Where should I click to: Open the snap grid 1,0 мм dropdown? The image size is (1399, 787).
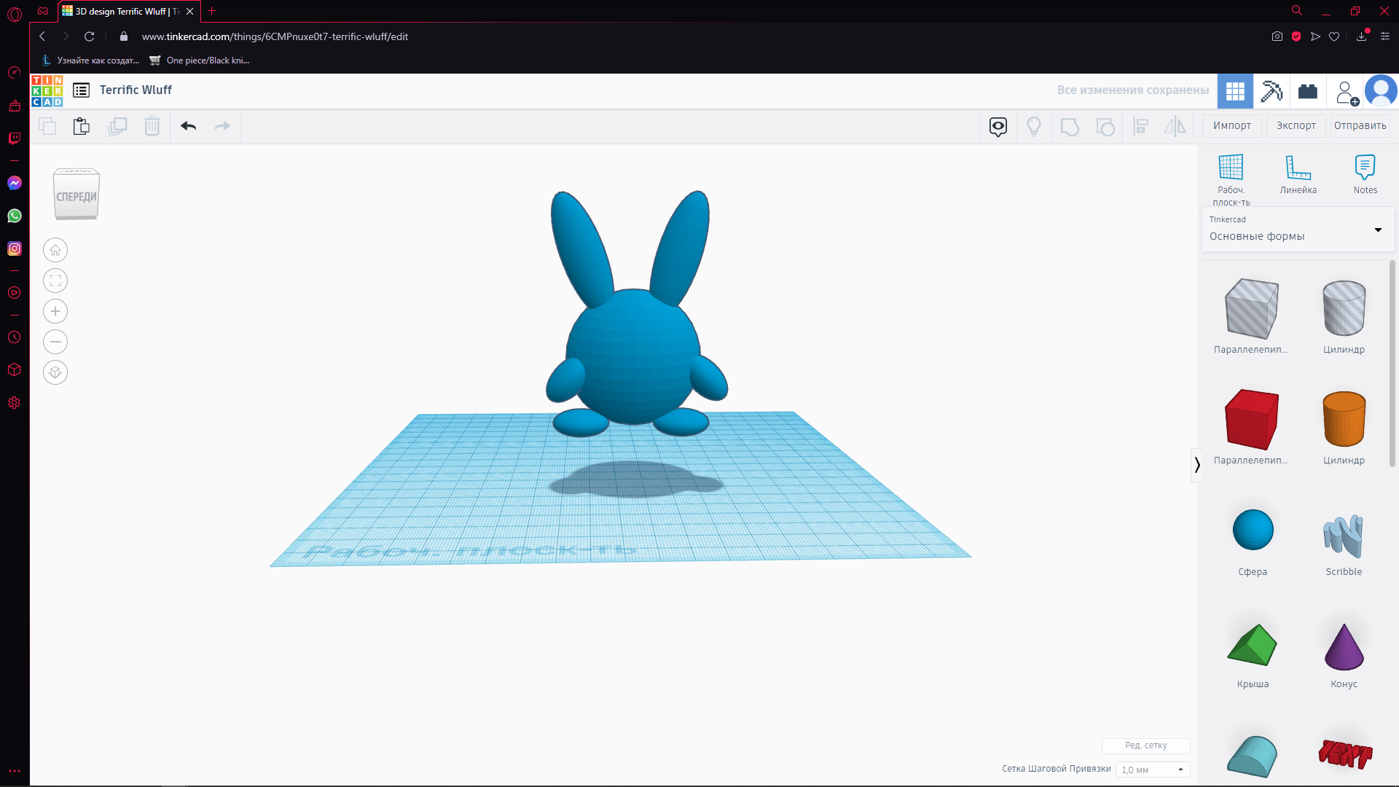pos(1152,770)
